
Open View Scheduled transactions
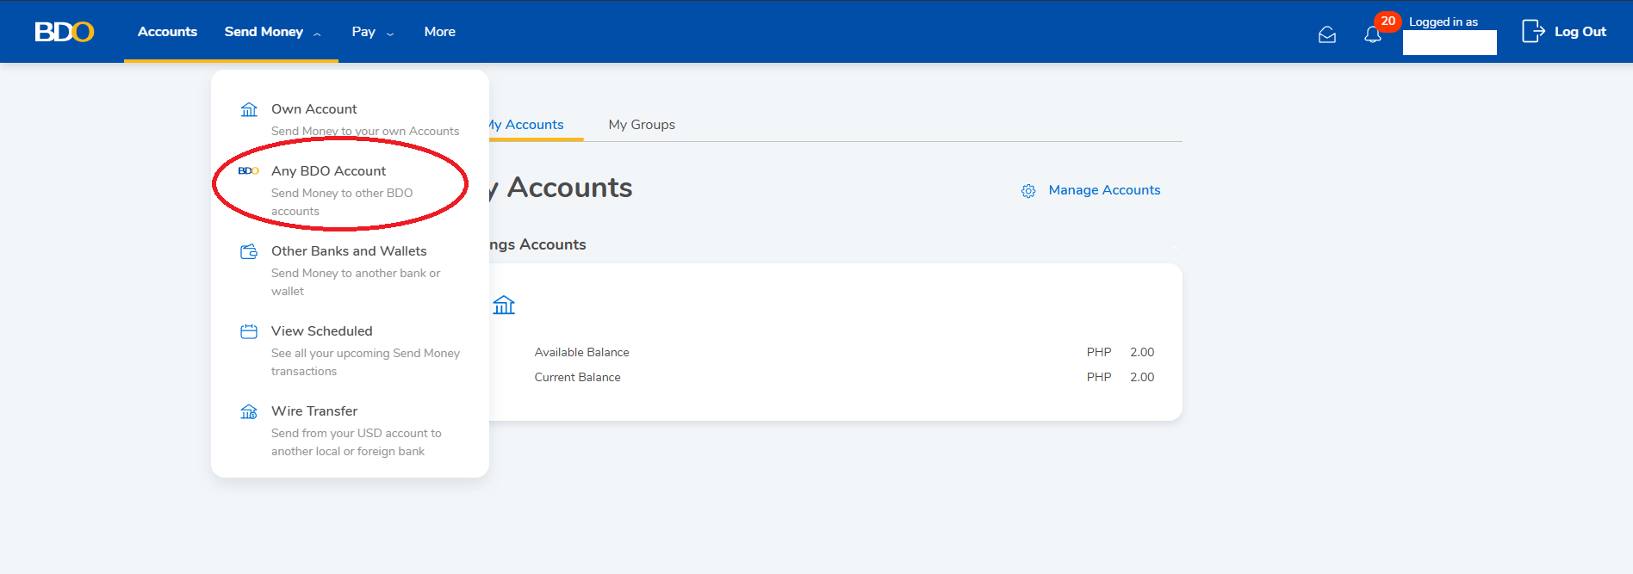(x=350, y=350)
